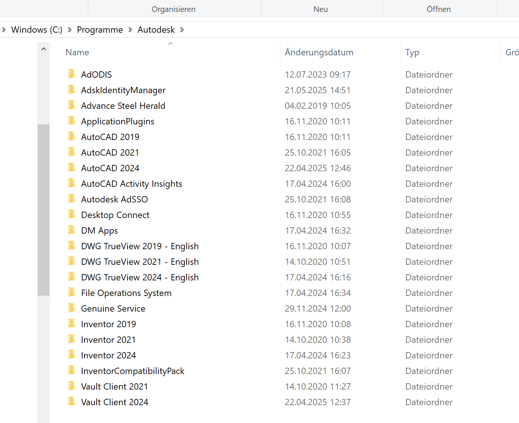Image resolution: width=519 pixels, height=423 pixels.
Task: Sort by Änderungsdatum column header
Action: [319, 52]
